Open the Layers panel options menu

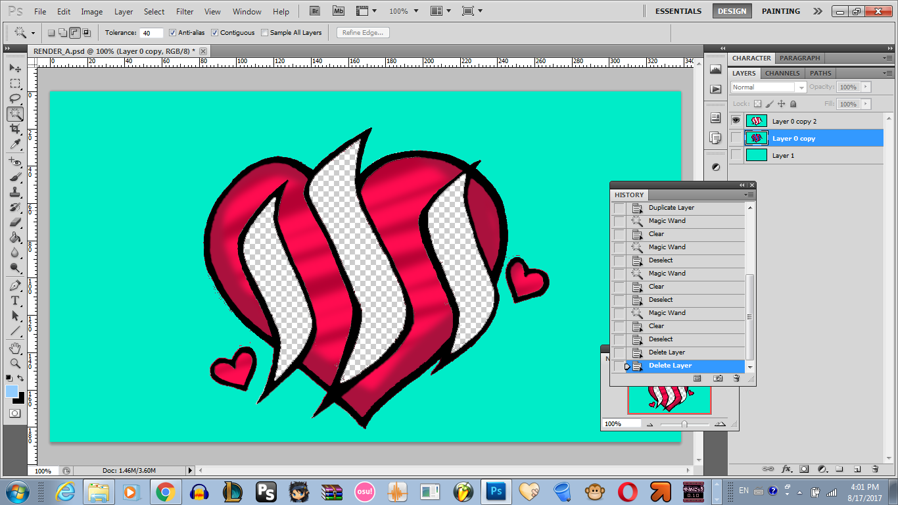coord(888,73)
